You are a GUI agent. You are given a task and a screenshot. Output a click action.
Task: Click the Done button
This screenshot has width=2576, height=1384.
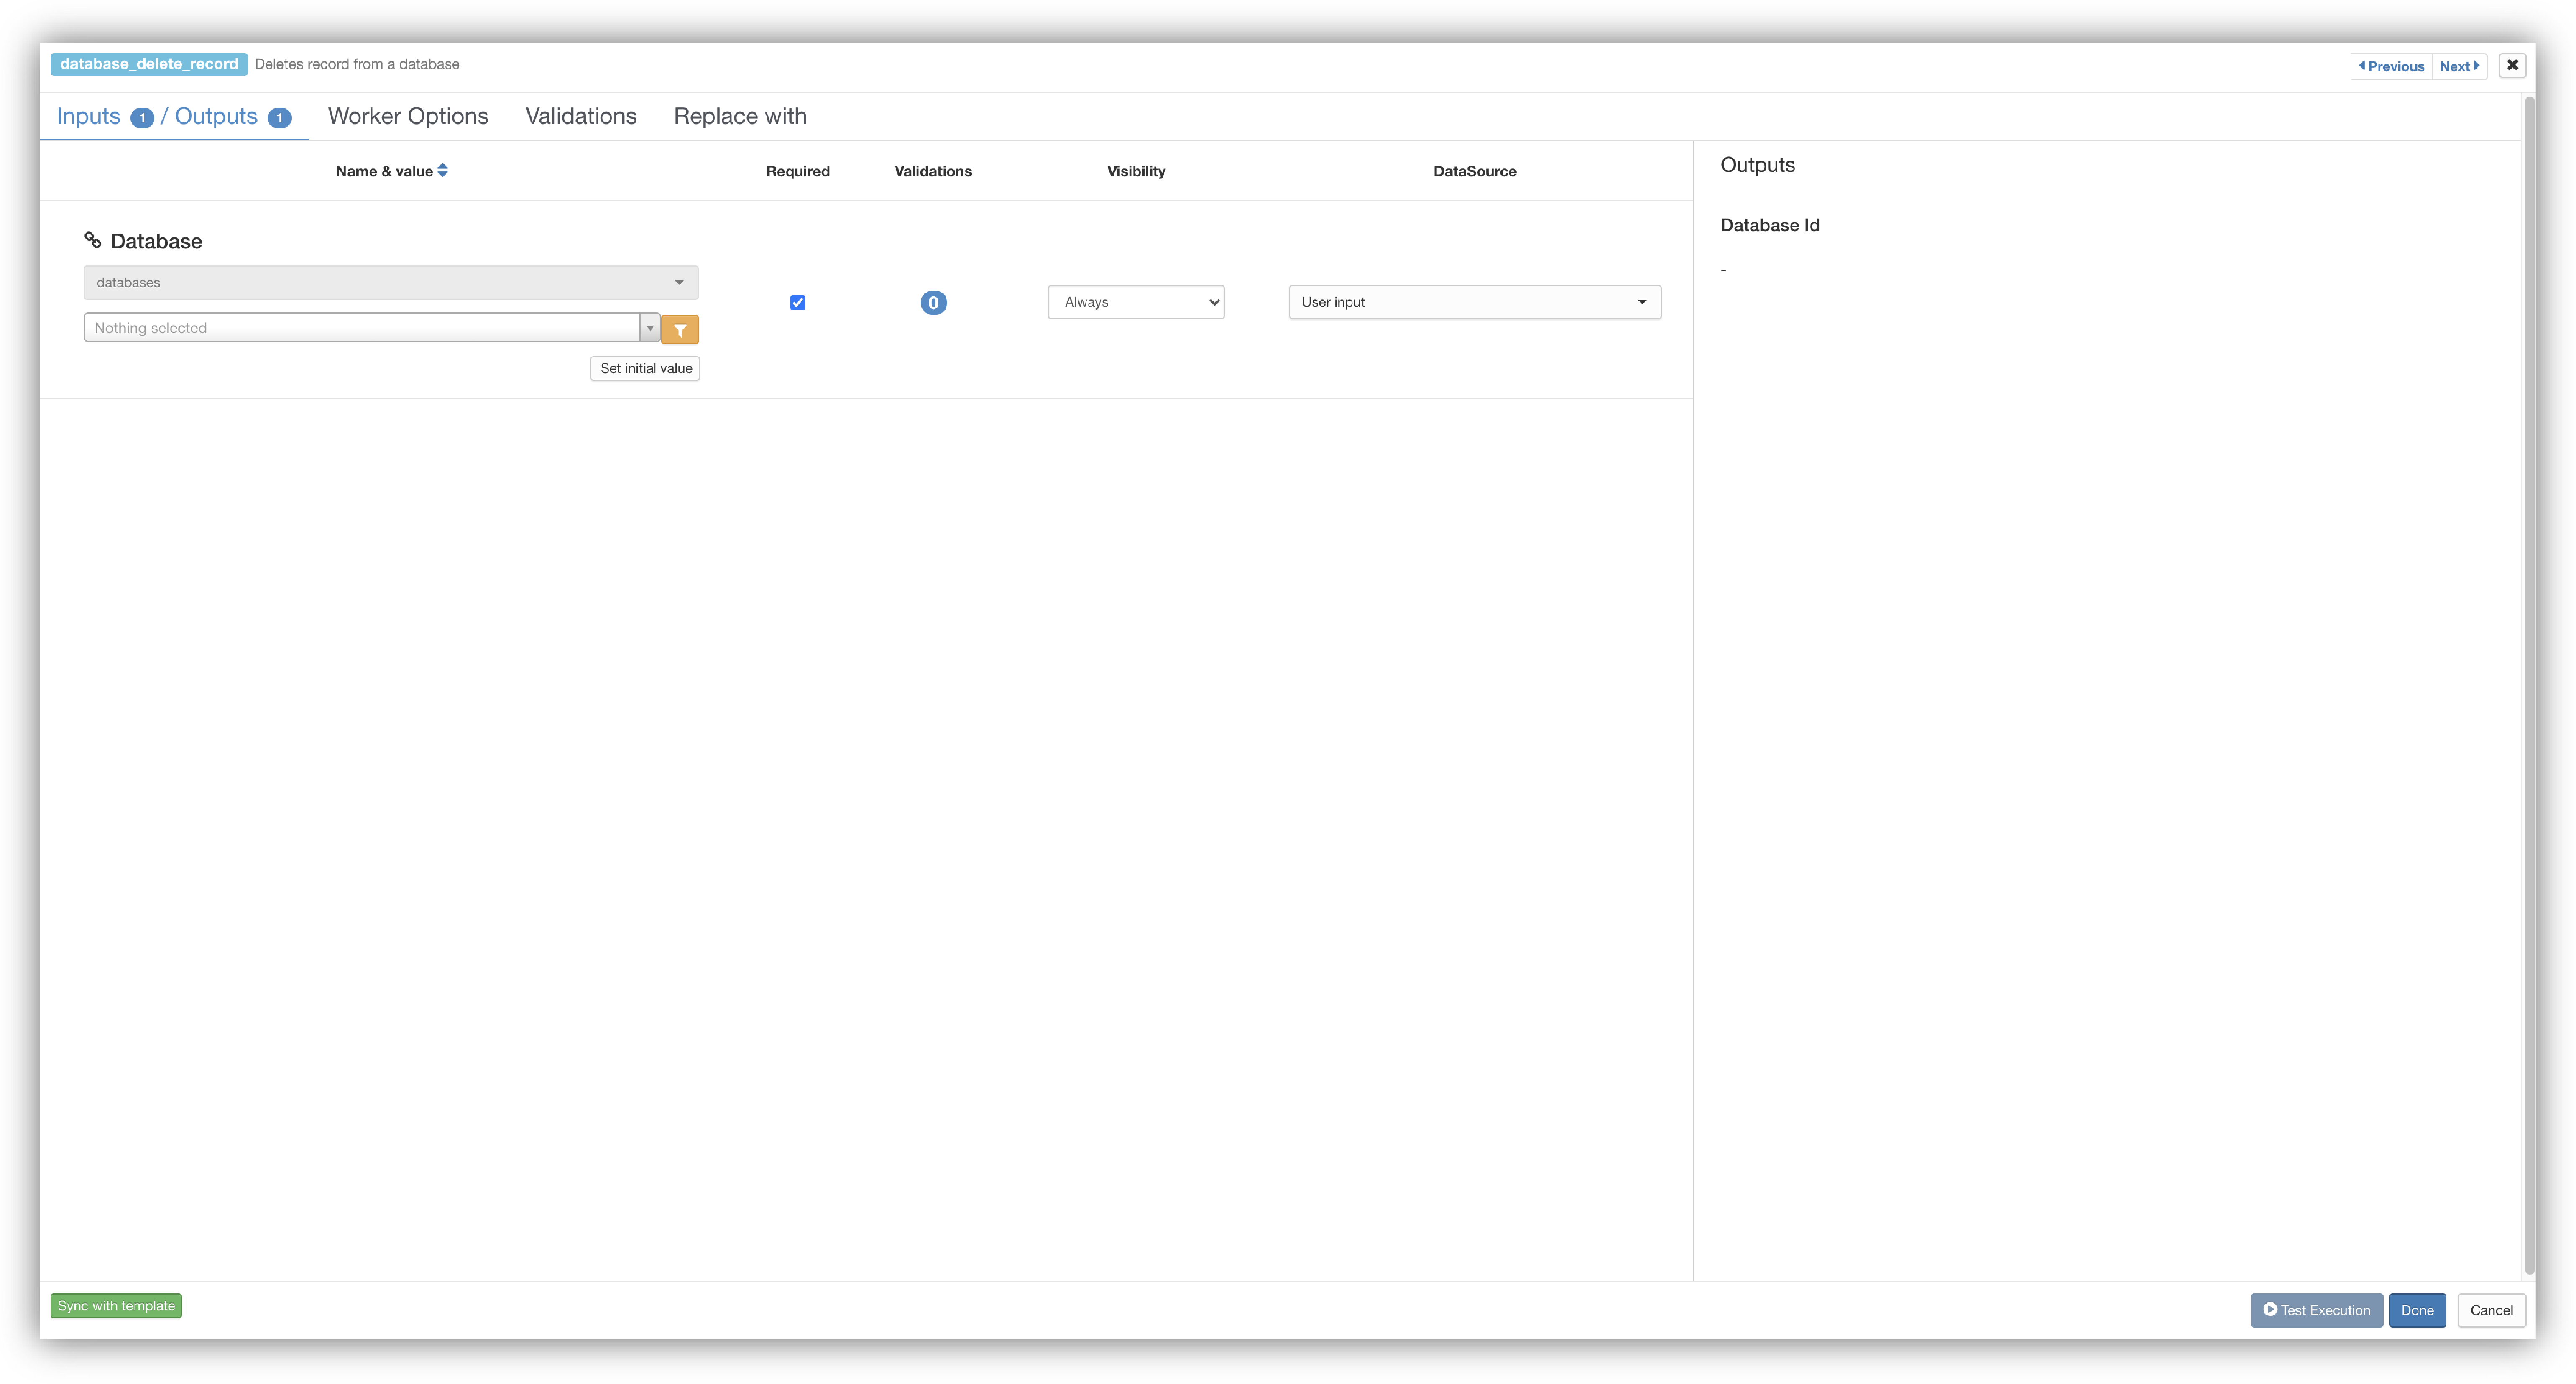2417,1309
